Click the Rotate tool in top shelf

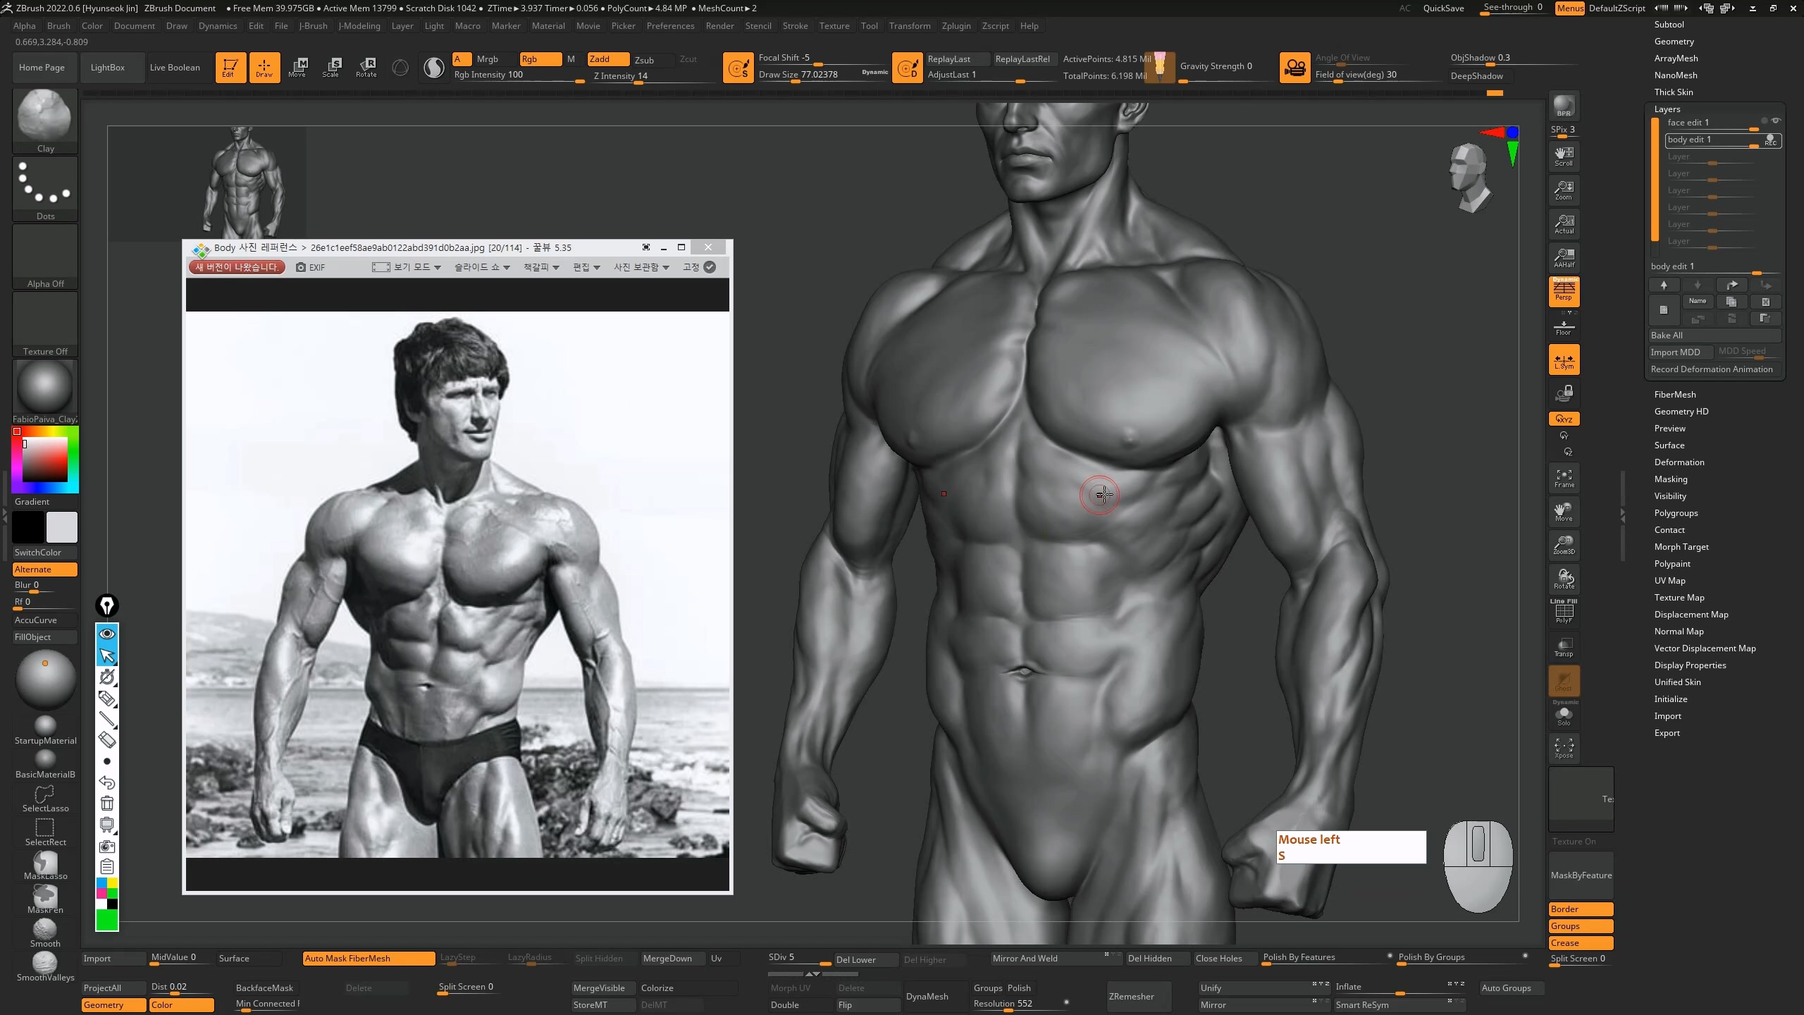coord(366,67)
